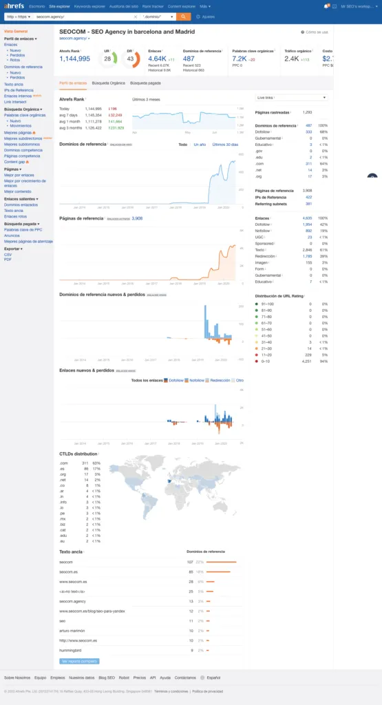Click the Redirección legend square in links chart
Image resolution: width=382 pixels, height=705 pixels.
tap(207, 380)
